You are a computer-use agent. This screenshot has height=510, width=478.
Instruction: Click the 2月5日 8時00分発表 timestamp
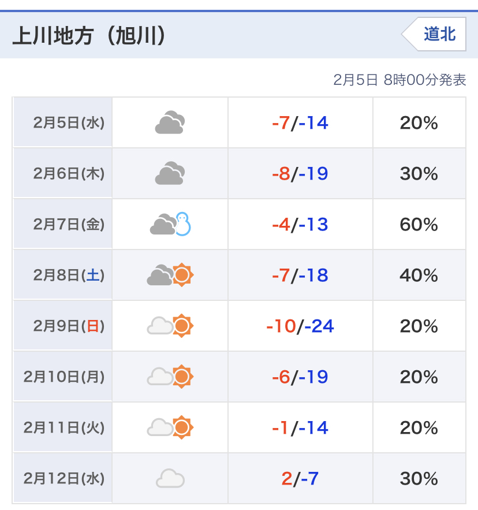399,80
